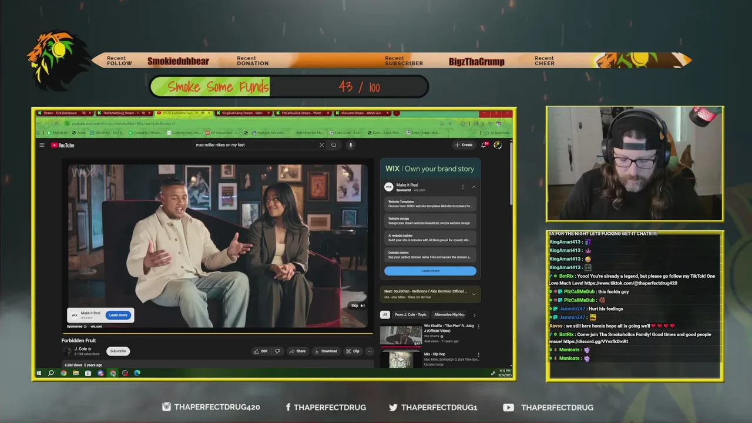
Task: Open YouTube notifications bell
Action: [x=485, y=145]
